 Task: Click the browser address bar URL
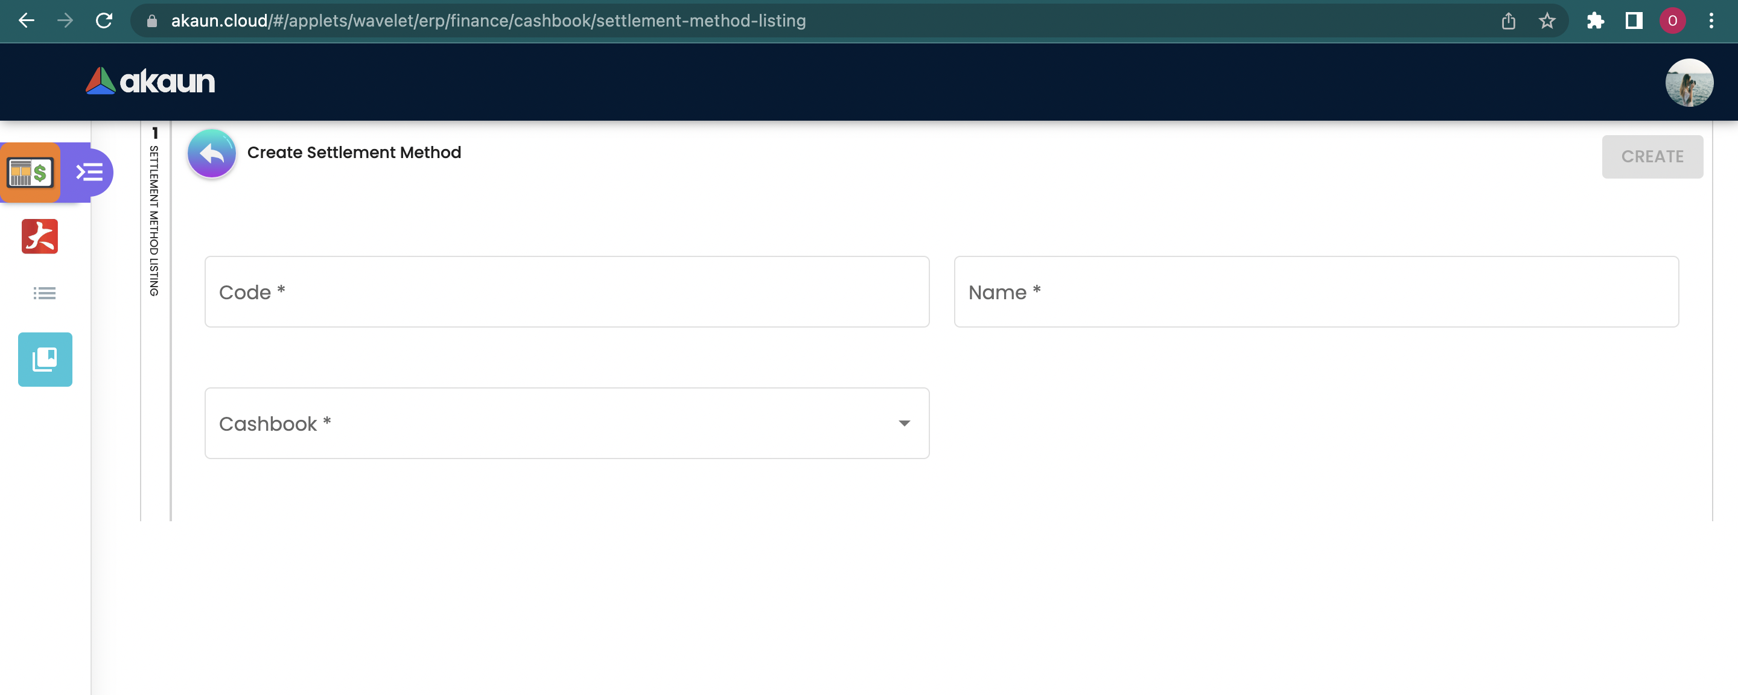coord(488,21)
